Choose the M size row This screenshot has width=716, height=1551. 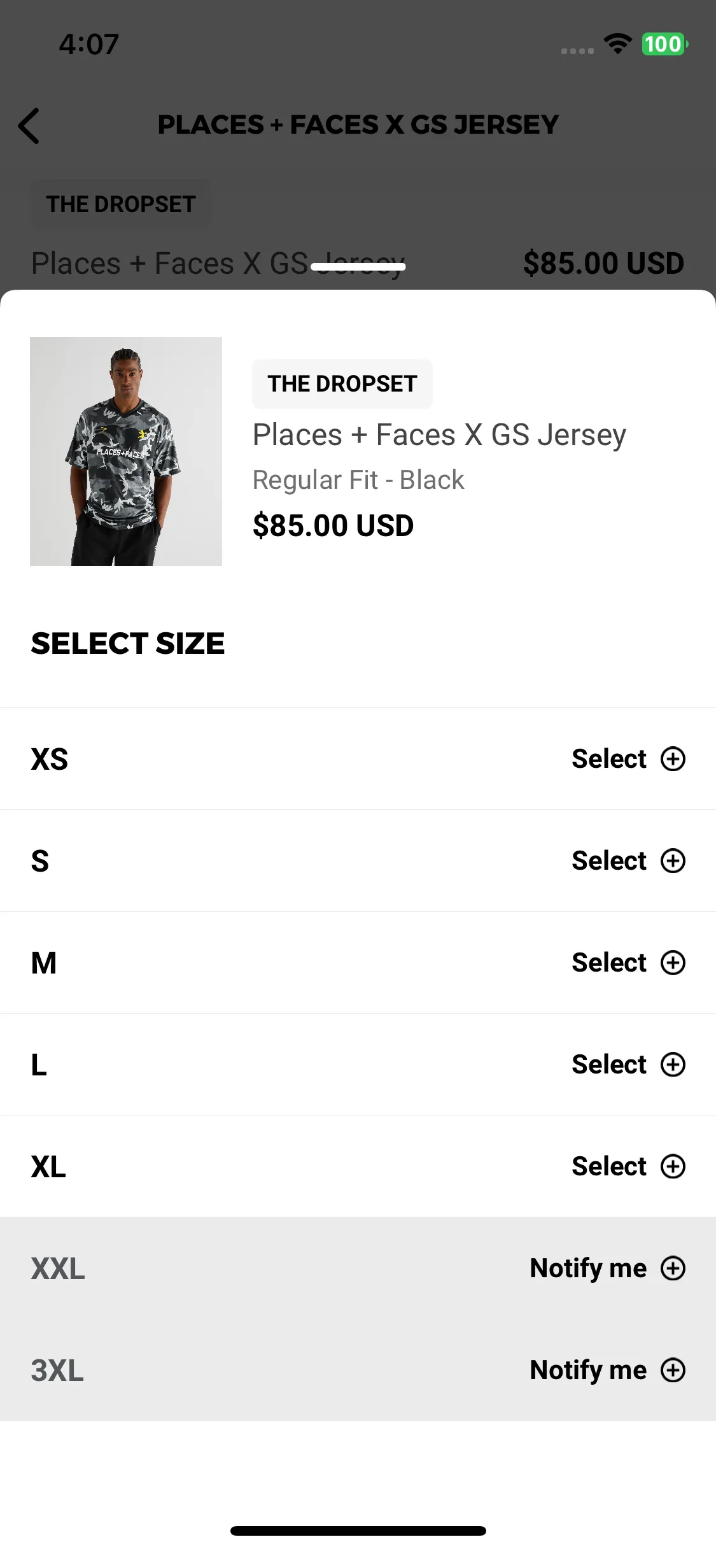(358, 963)
